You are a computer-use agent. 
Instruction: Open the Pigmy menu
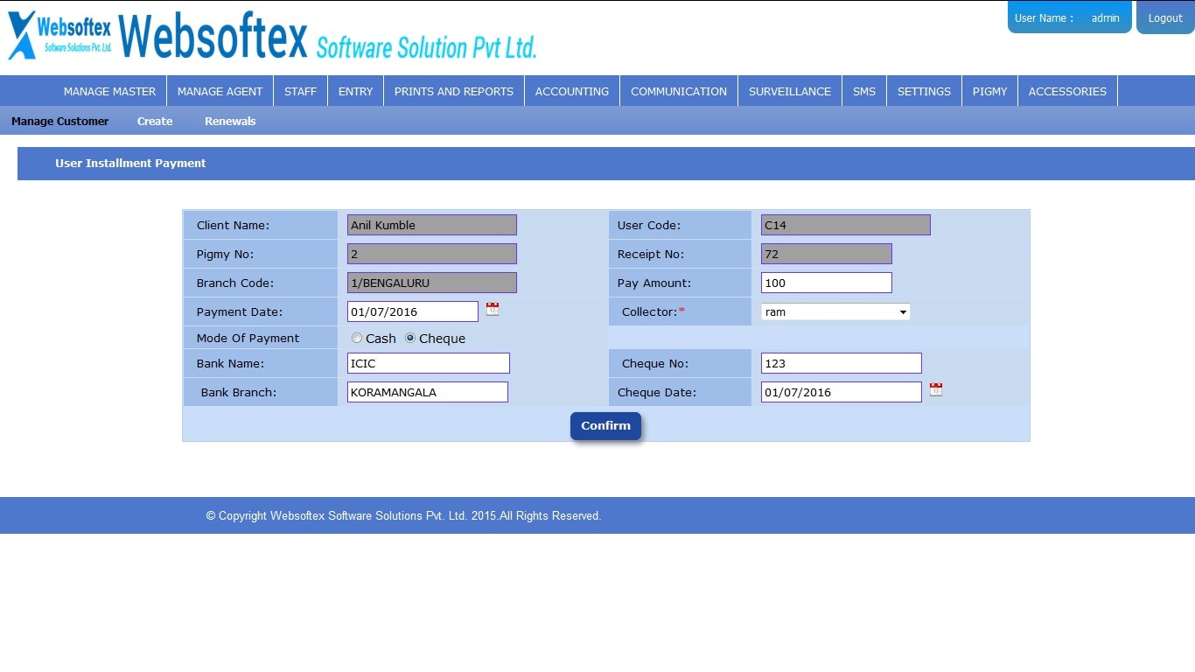point(989,91)
